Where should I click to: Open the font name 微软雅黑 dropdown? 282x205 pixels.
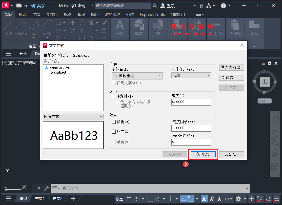pyautogui.click(x=137, y=76)
